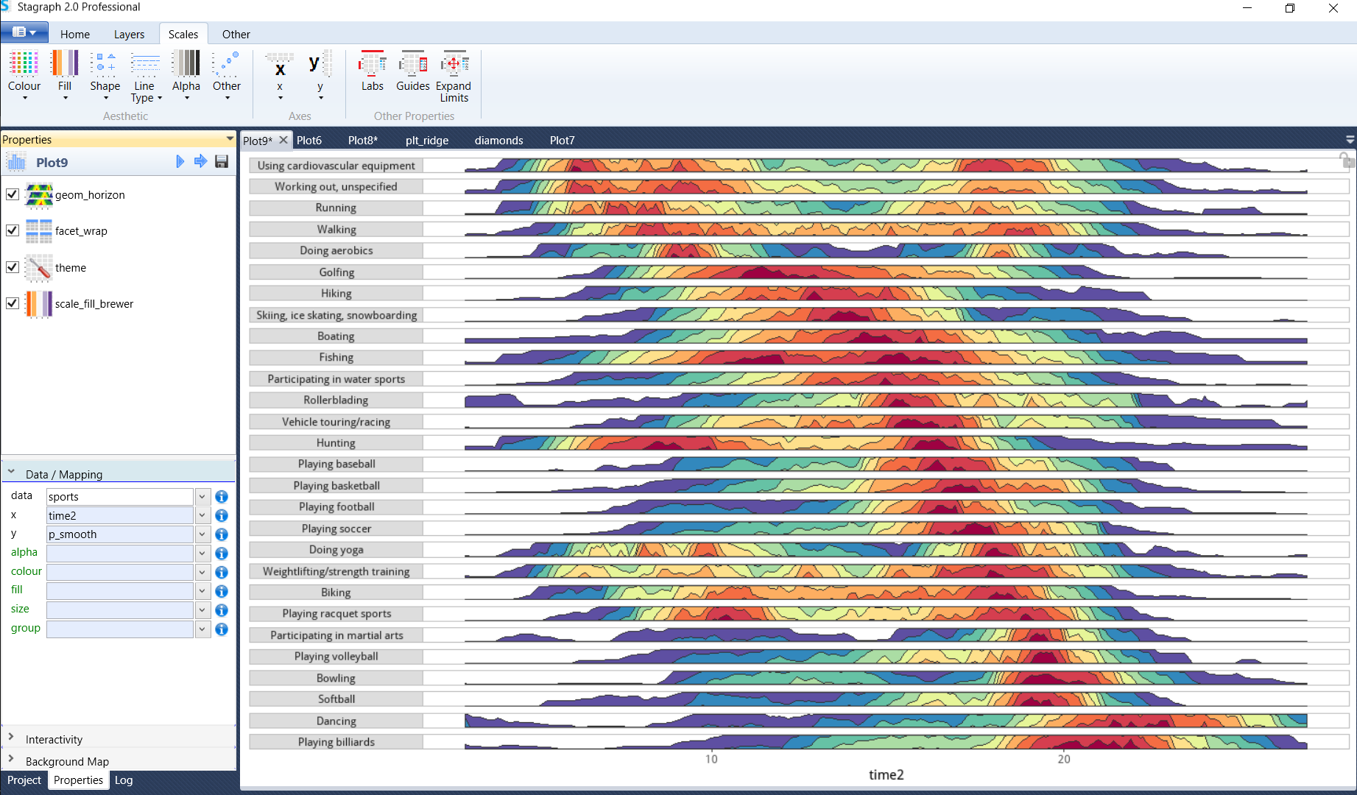Show info for the group mapping
This screenshot has height=795, width=1357.
tap(222, 629)
